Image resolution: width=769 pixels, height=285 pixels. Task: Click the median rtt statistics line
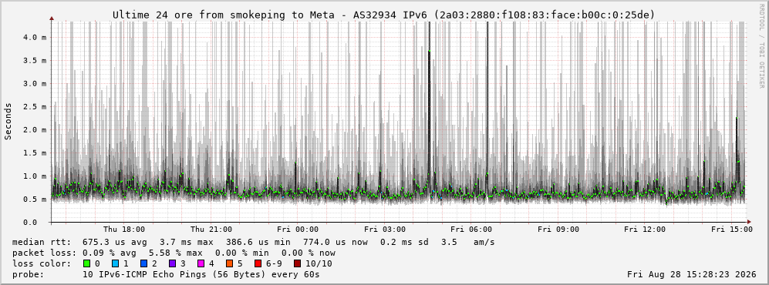[254, 243]
